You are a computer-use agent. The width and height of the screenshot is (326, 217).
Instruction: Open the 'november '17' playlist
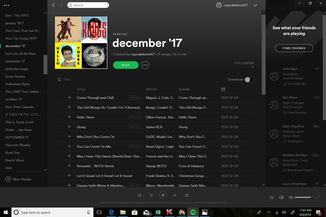coord(15,61)
